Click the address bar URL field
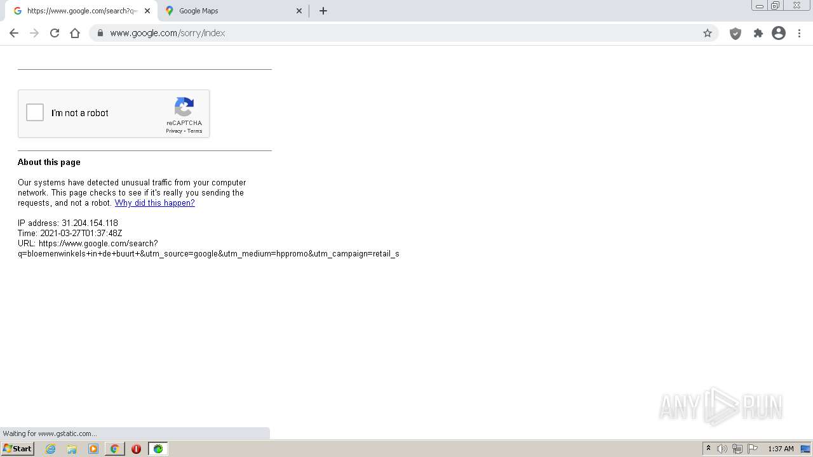Screen dimensions: 813x457 [x=403, y=33]
